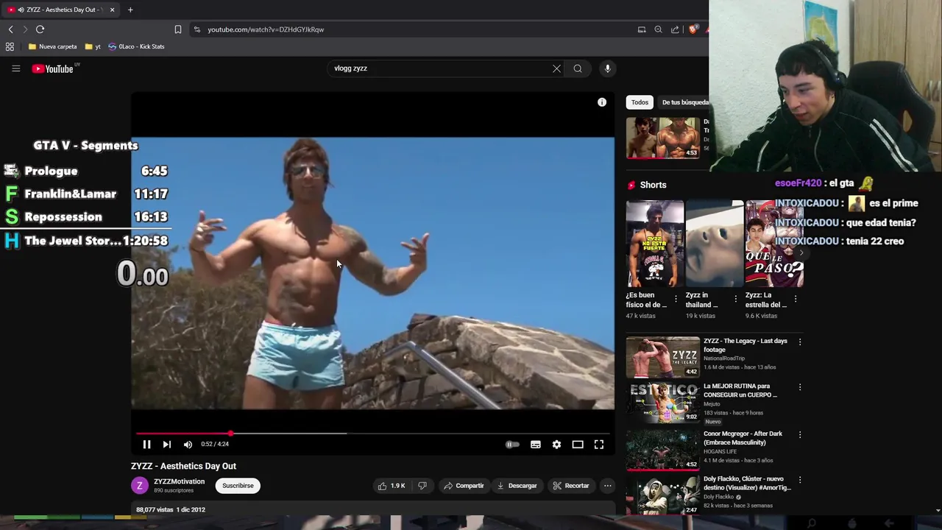The image size is (942, 530).
Task: View site information icon in the address bar
Action: tap(196, 29)
